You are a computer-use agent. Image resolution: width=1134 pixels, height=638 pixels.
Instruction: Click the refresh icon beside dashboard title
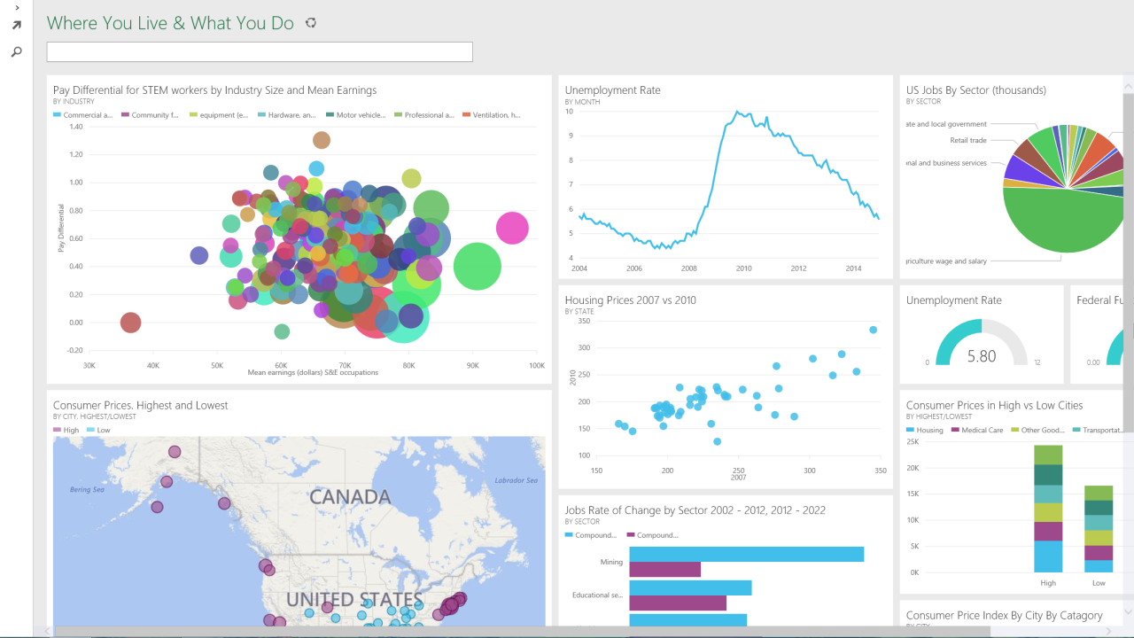coord(311,23)
